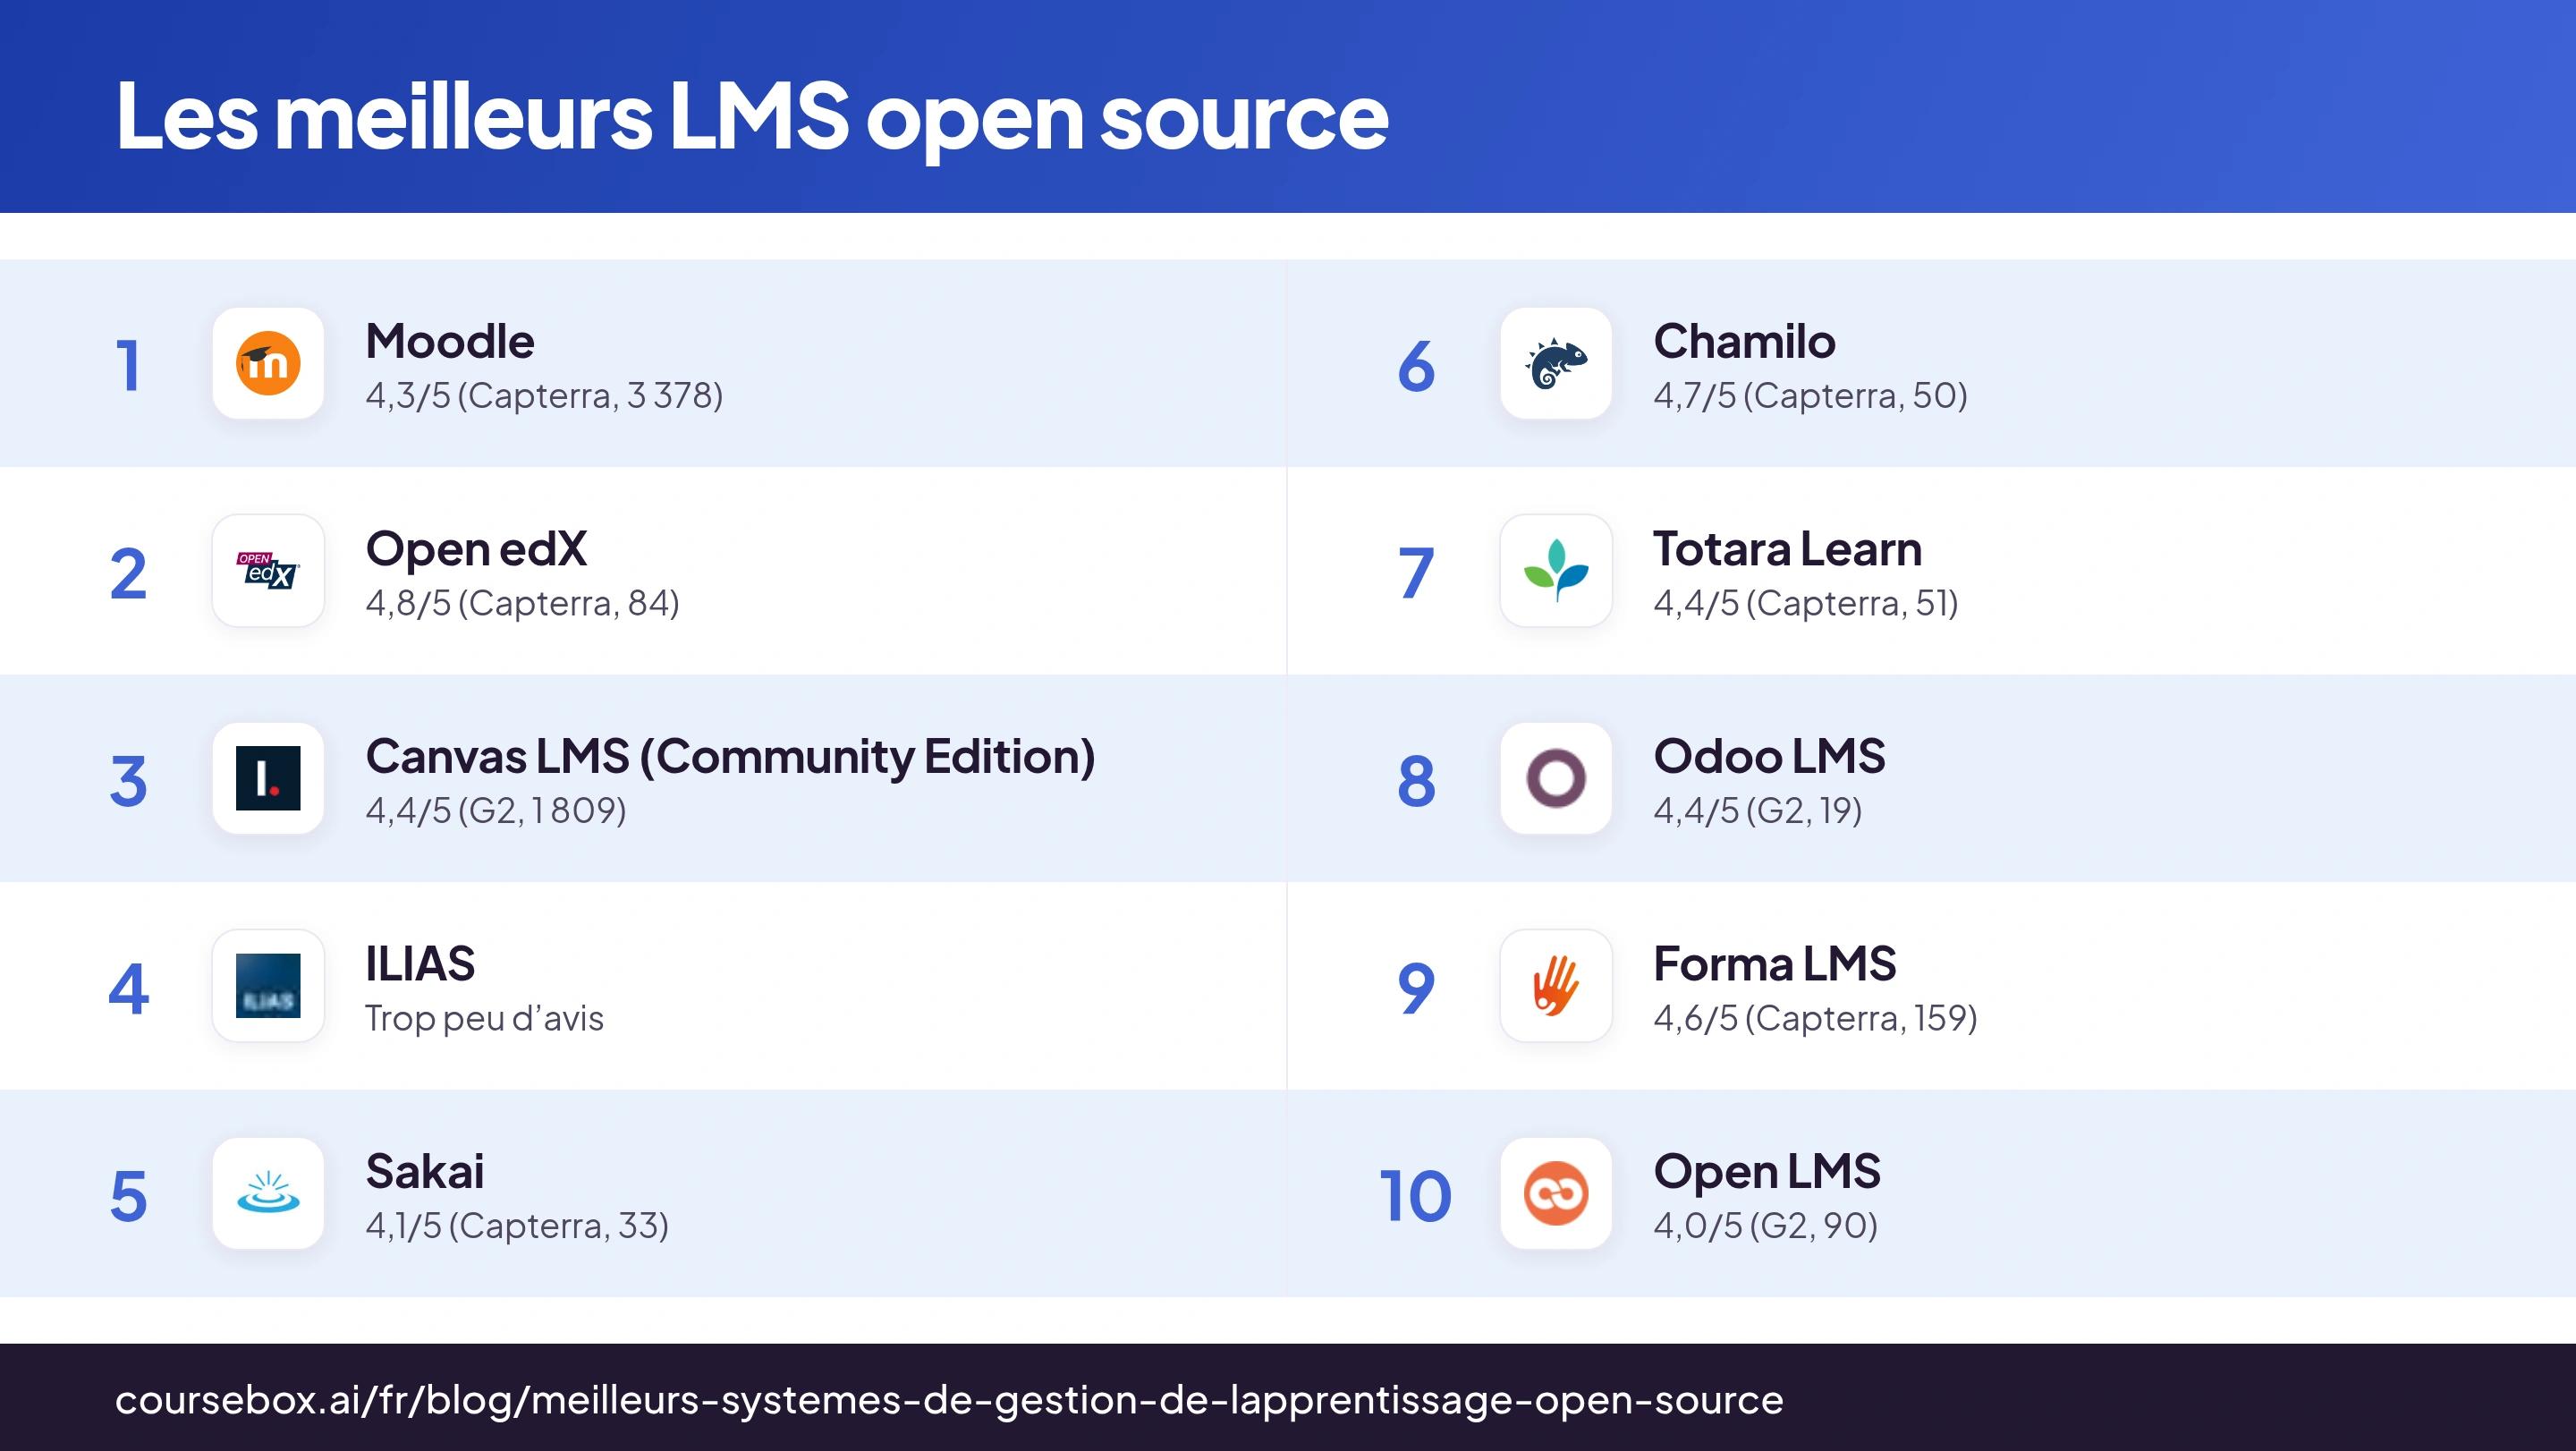Click rank number 4 beside ILIAS
2576x1451 pixels.
pos(128,988)
